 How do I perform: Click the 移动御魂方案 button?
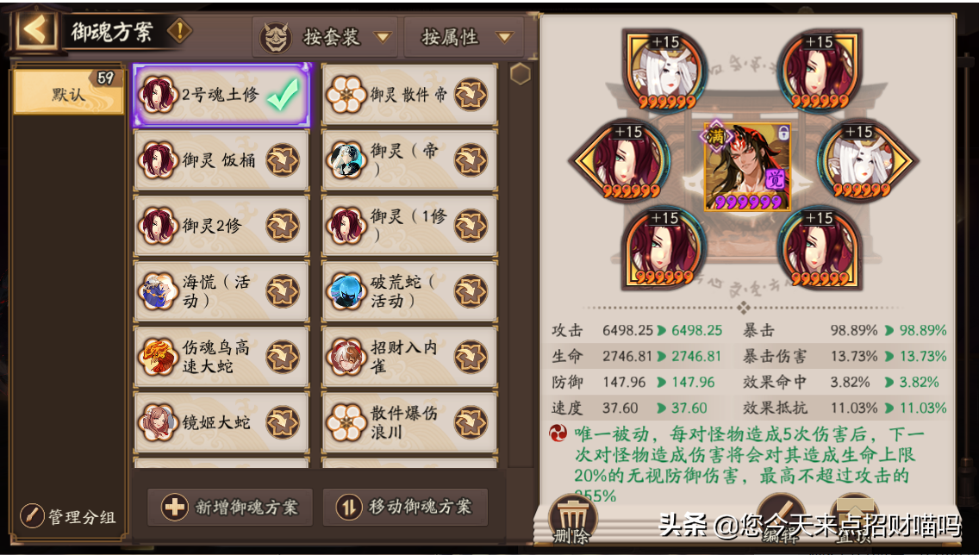point(404,507)
